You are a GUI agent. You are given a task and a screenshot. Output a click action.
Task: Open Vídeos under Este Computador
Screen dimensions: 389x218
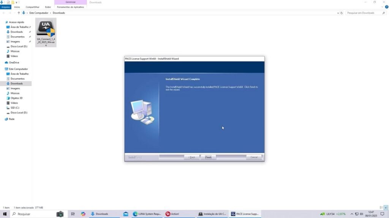tap(14, 103)
